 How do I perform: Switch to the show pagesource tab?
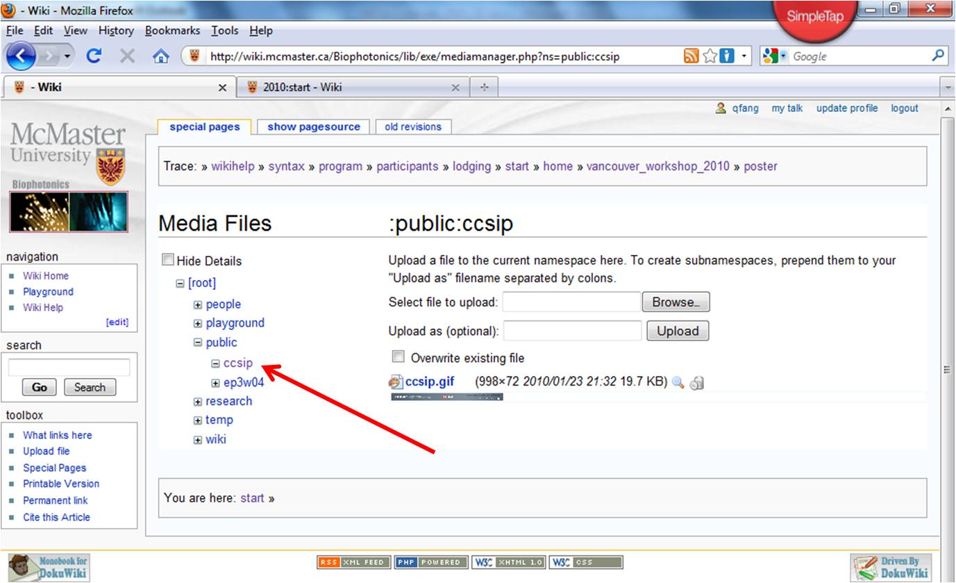(x=313, y=126)
